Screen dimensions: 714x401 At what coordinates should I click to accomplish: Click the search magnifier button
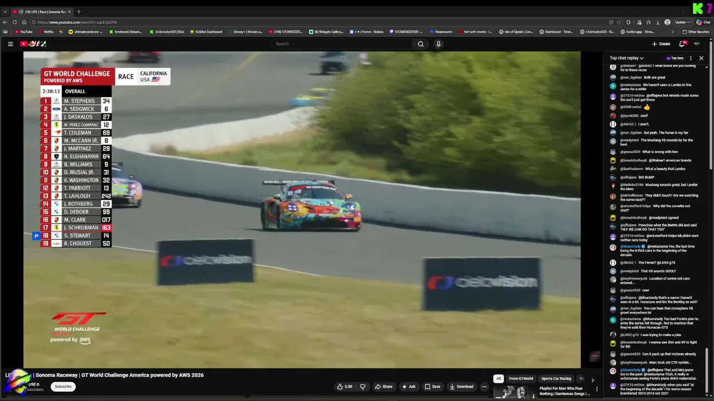[x=421, y=44]
